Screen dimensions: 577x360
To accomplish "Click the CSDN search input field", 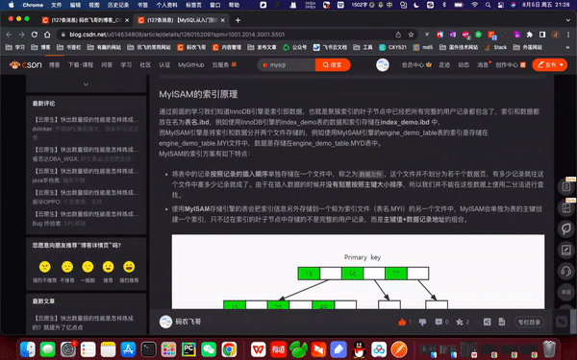I will click(x=288, y=65).
